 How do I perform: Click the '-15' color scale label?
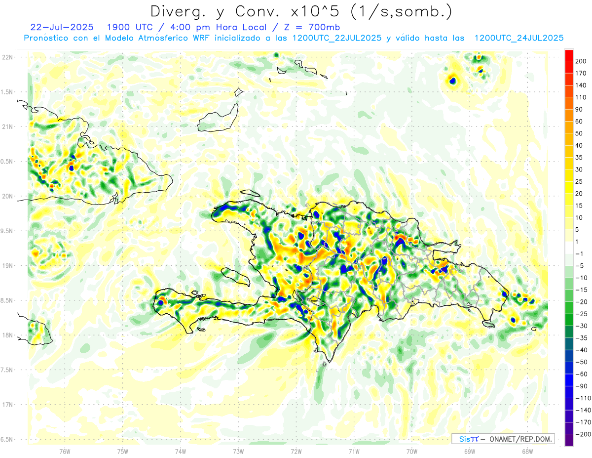[x=581, y=290]
